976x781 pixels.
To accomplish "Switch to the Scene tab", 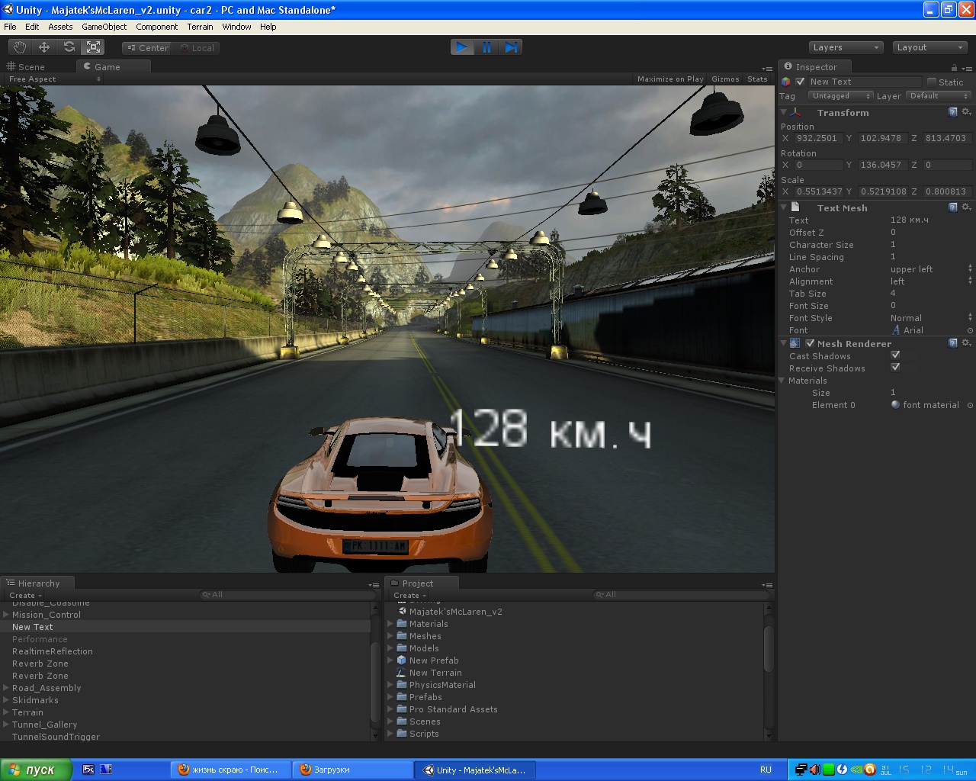I will click(27, 67).
